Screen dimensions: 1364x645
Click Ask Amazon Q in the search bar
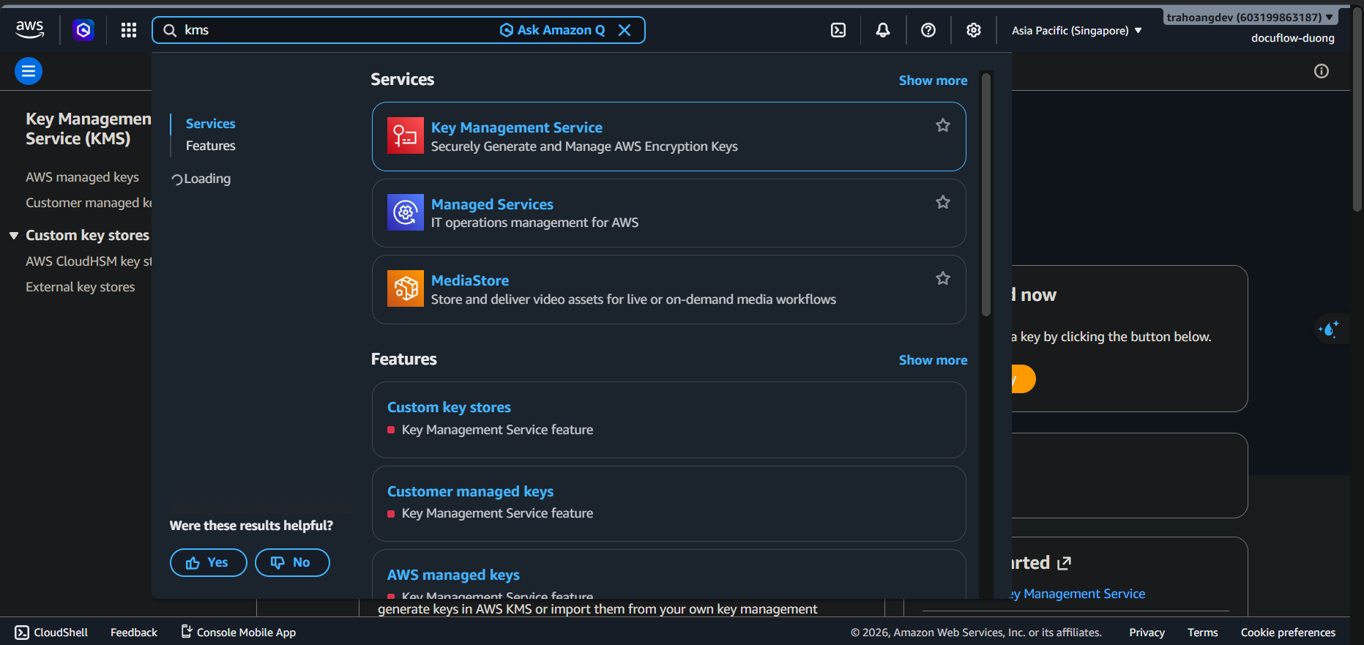click(x=553, y=30)
